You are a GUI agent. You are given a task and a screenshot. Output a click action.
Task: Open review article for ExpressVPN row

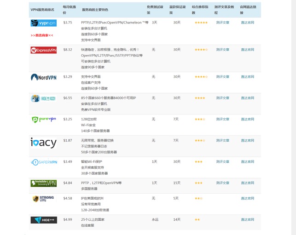pyautogui.click(x=223, y=50)
